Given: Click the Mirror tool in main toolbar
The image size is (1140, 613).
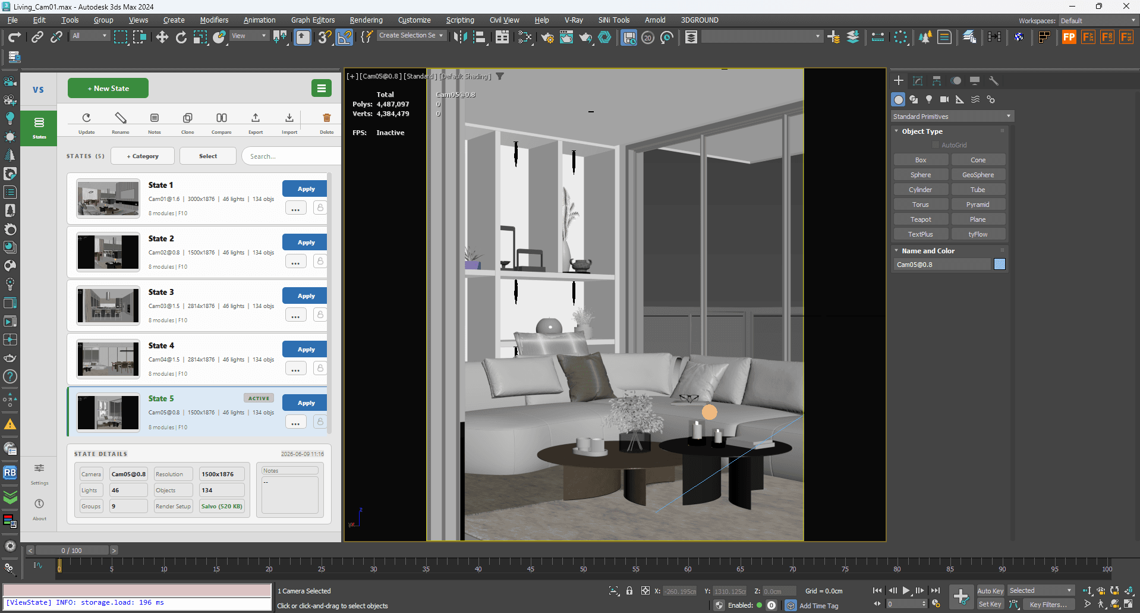Looking at the screenshot, I should pos(460,37).
